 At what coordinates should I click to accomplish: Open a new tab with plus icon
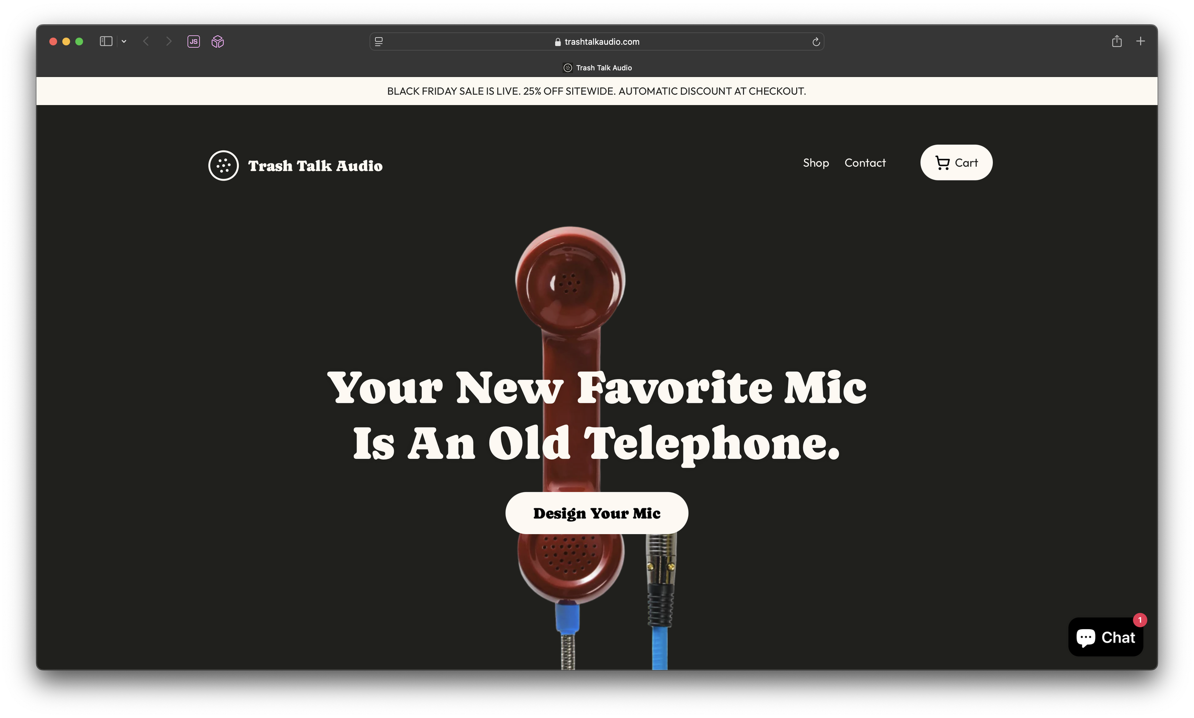tap(1141, 41)
